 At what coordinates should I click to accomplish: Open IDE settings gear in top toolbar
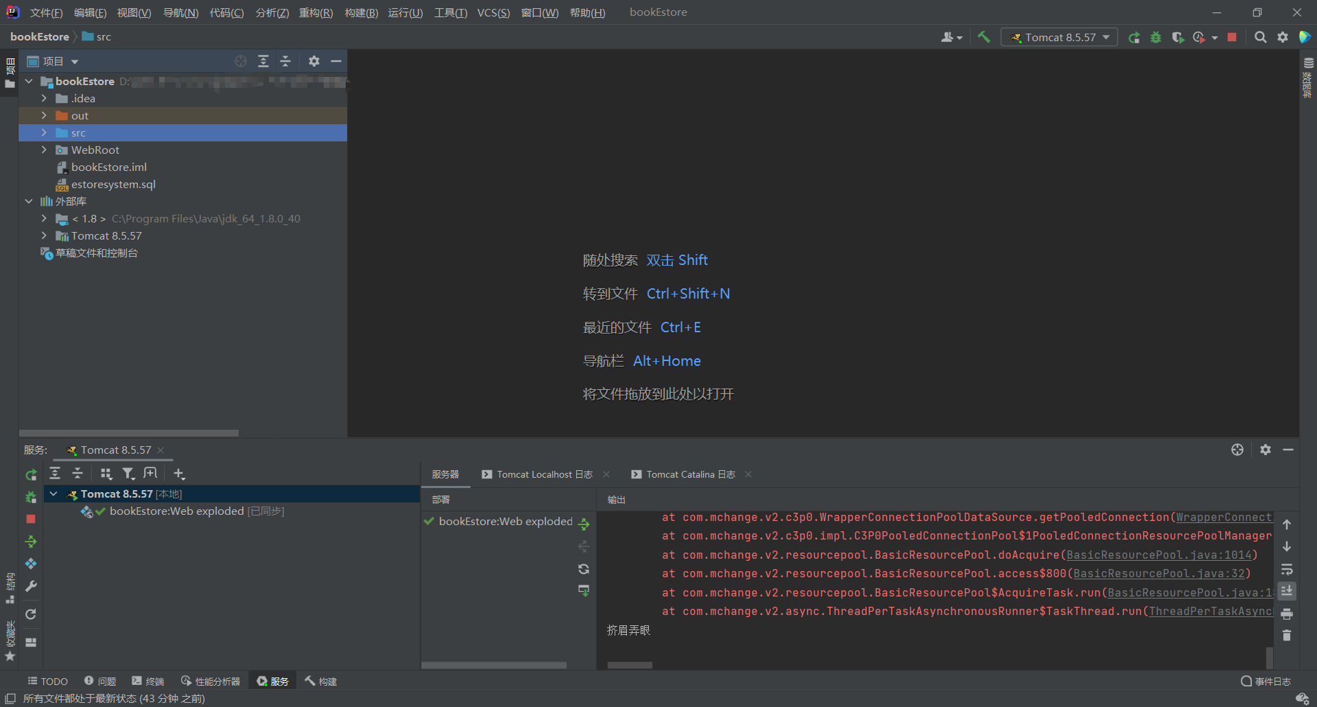1283,37
